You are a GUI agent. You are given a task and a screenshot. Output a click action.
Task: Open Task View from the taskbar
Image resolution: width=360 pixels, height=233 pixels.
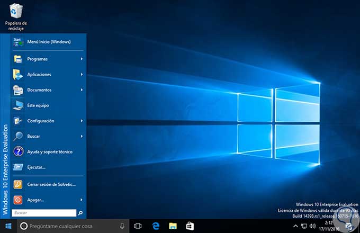tap(138, 226)
